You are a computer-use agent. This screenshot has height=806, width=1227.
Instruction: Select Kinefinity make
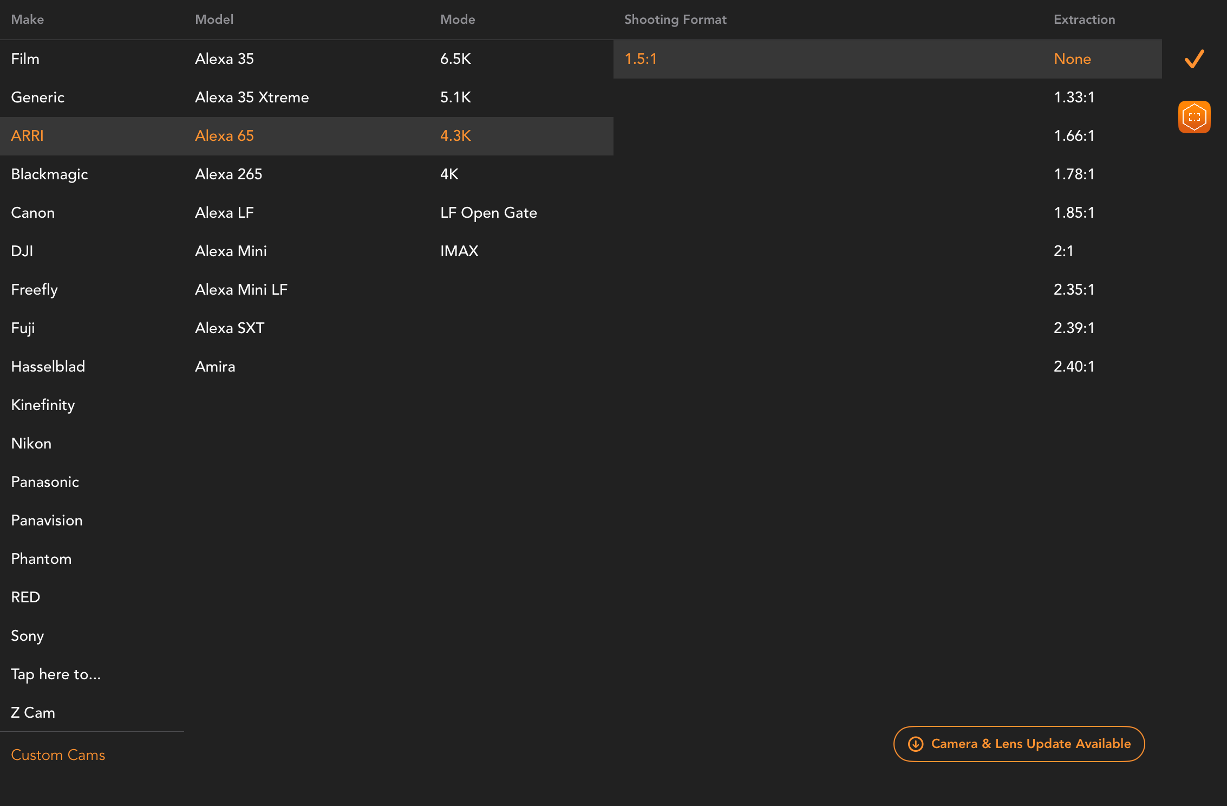pos(92,405)
